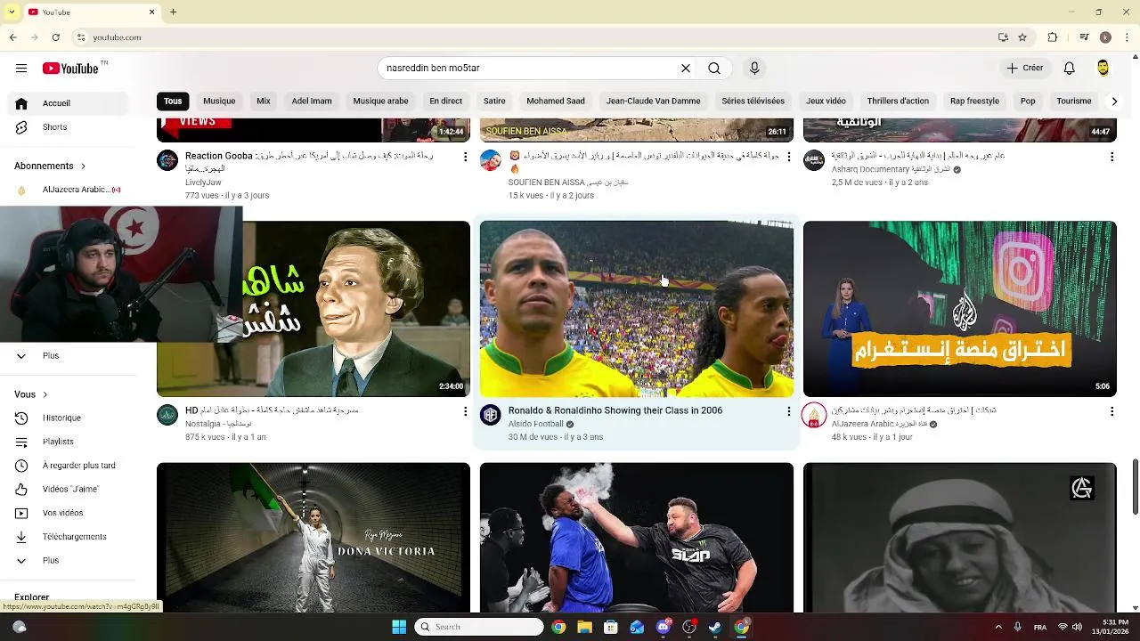Play the slap contest thumbnail
Viewport: 1140px width, 641px height.
(x=637, y=538)
